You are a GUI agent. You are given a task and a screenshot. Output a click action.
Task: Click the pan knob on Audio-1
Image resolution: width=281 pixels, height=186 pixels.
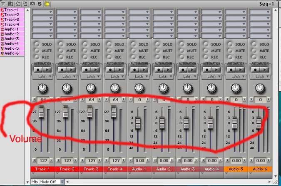[139, 88]
